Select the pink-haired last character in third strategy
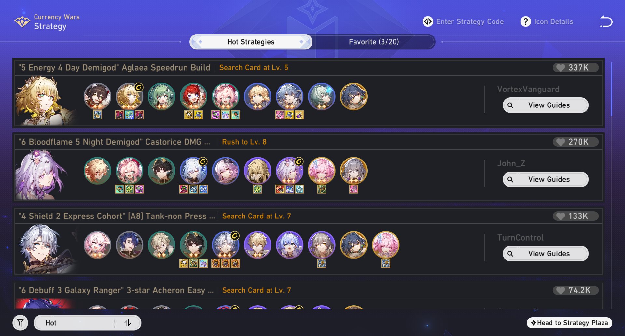Viewport: 625px width, 336px height. (386, 245)
